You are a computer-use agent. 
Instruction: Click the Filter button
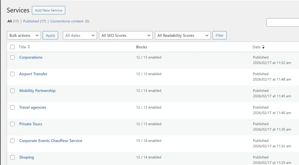(219, 35)
